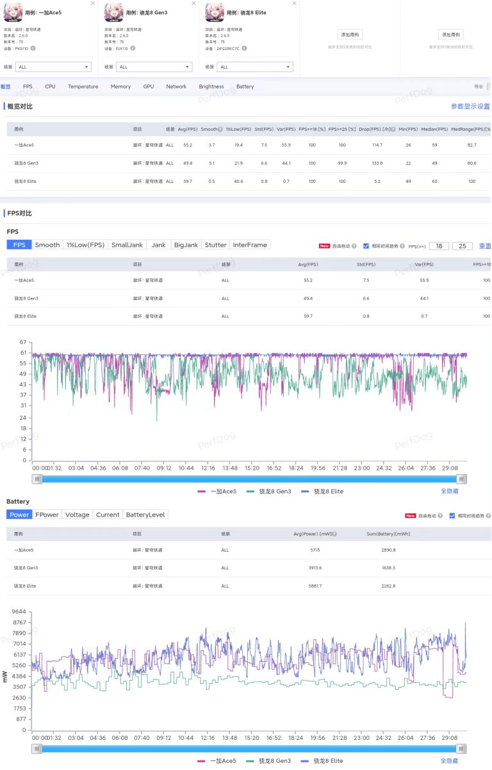Click the help icon beside Smooth column header
492x770 pixels.
(220, 129)
